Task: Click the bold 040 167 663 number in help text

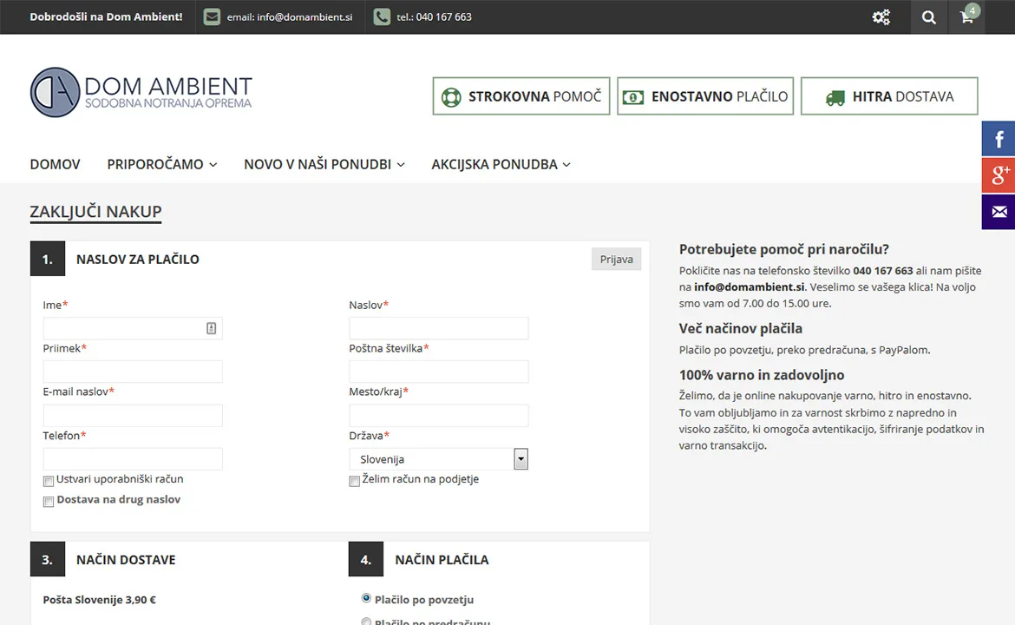Action: [x=883, y=271]
